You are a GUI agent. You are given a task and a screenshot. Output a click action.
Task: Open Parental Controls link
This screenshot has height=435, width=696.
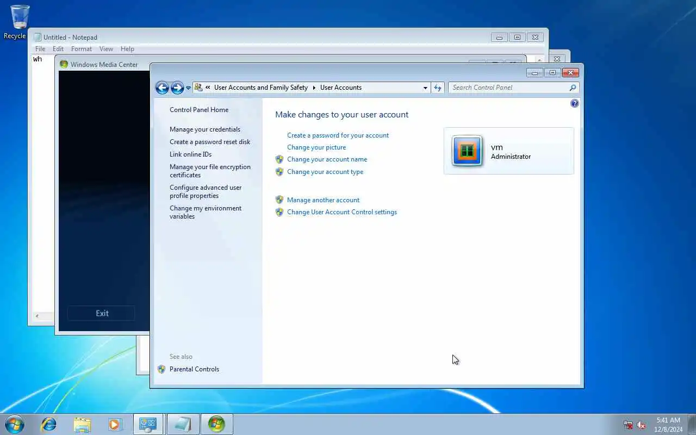pyautogui.click(x=194, y=369)
